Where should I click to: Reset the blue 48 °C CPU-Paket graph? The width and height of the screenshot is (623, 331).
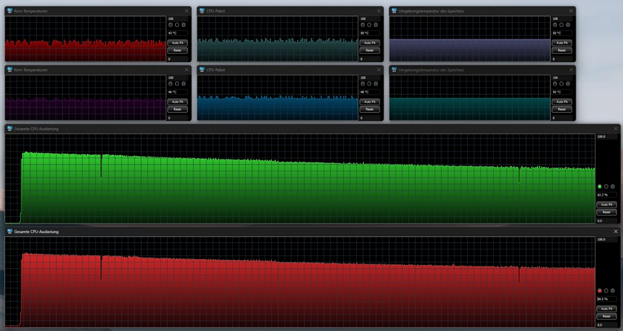coord(370,109)
